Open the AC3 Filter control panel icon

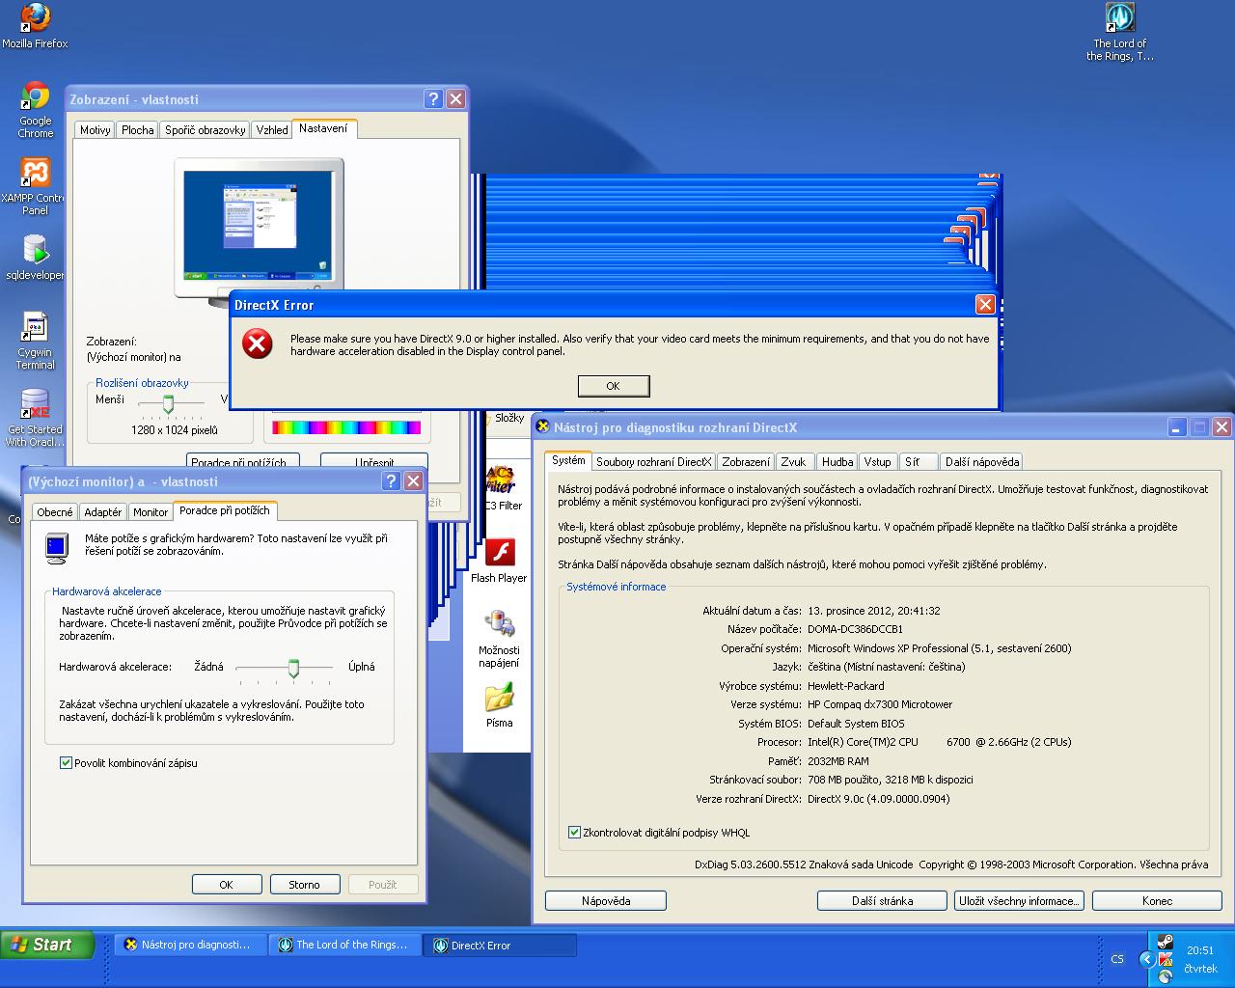(501, 488)
